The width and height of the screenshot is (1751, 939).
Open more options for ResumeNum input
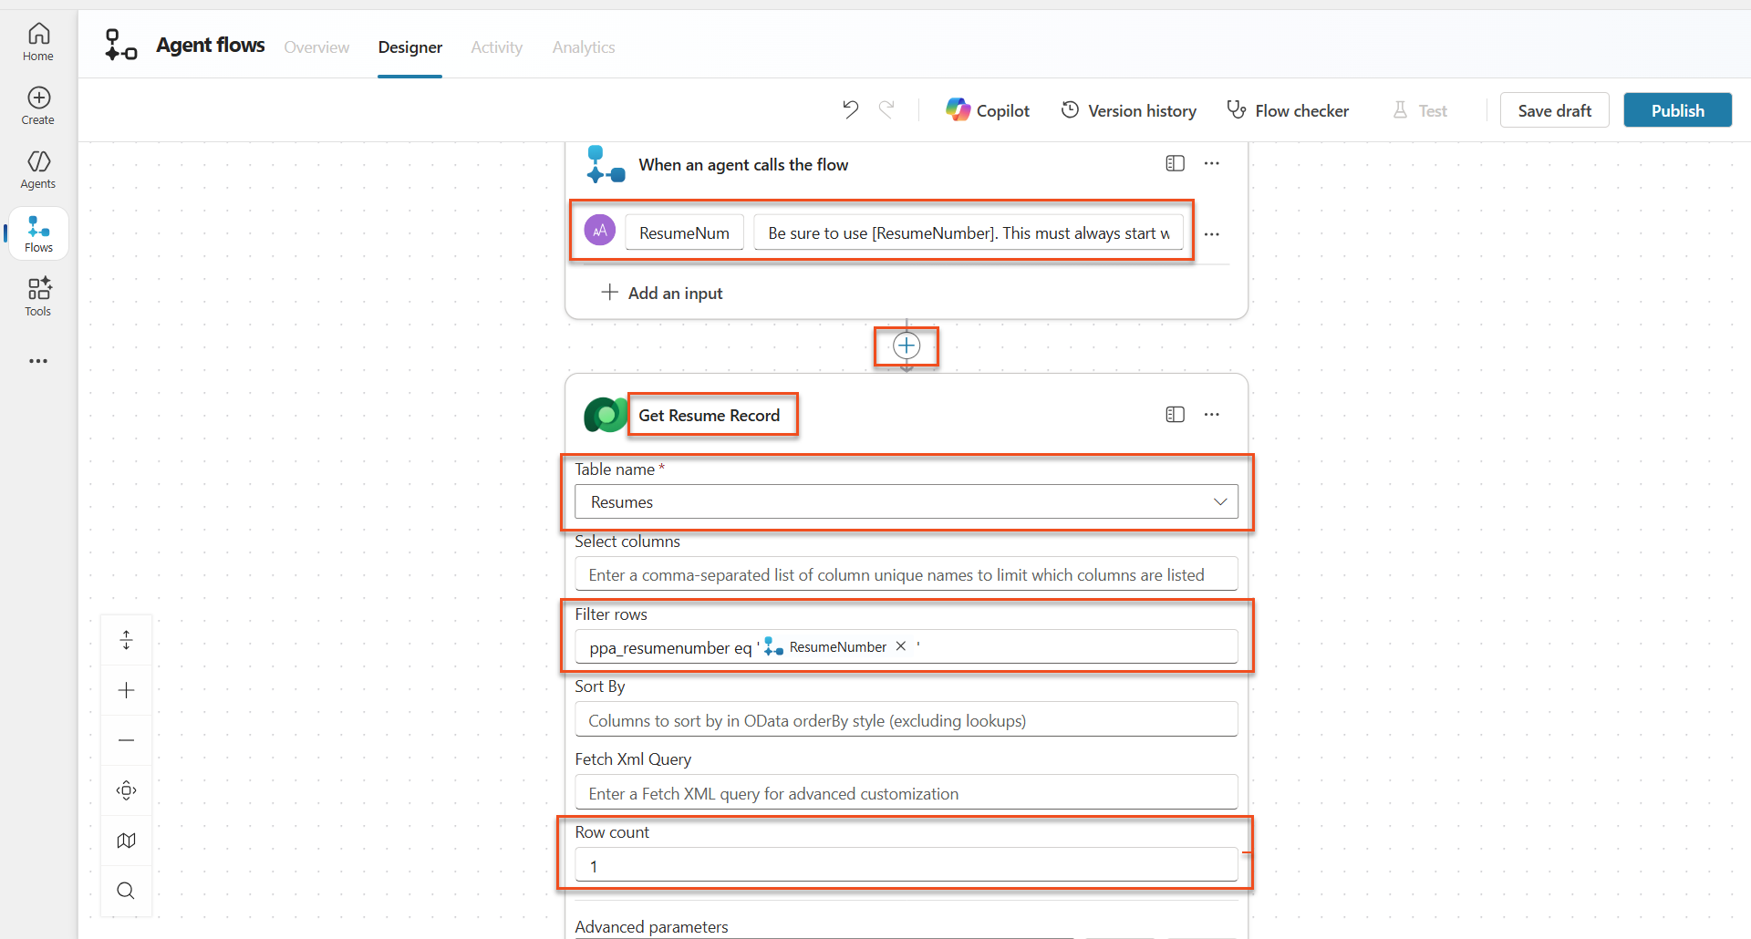point(1211,234)
